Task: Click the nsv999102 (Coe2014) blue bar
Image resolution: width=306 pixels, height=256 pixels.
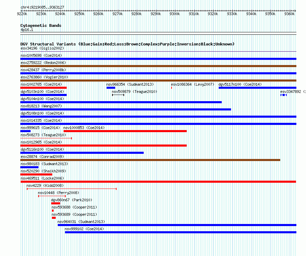Action: pos(181,232)
